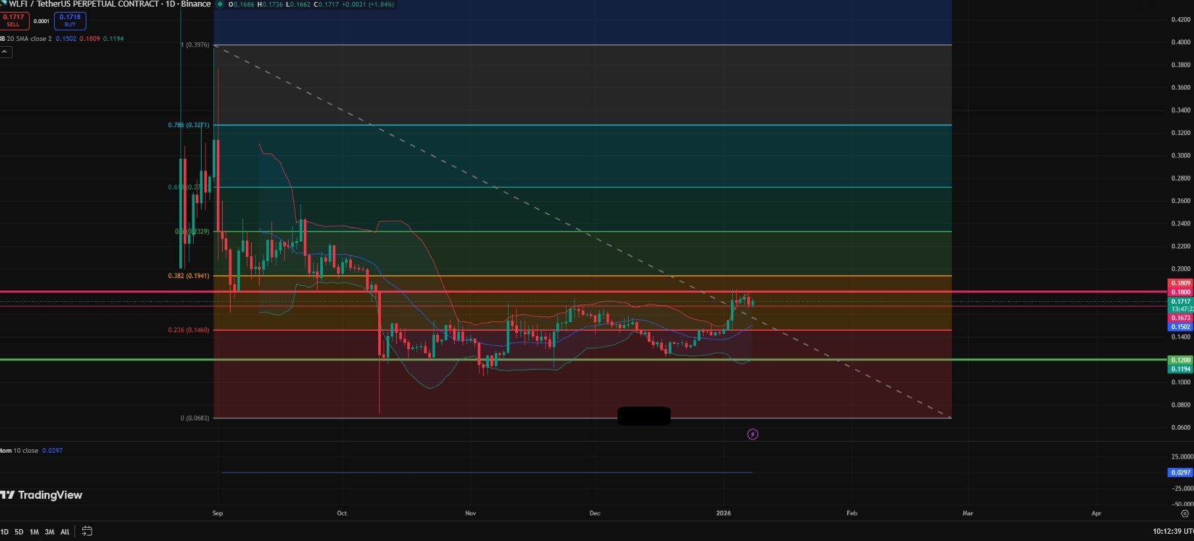Click the 2026 label on time axis
The width and height of the screenshot is (1194, 541).
tap(724, 513)
